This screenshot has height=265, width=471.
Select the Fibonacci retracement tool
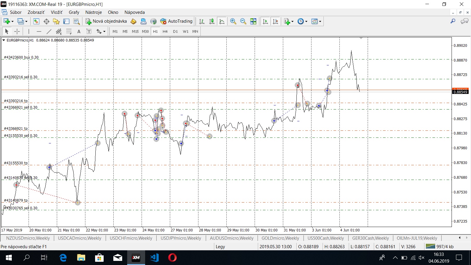69,32
